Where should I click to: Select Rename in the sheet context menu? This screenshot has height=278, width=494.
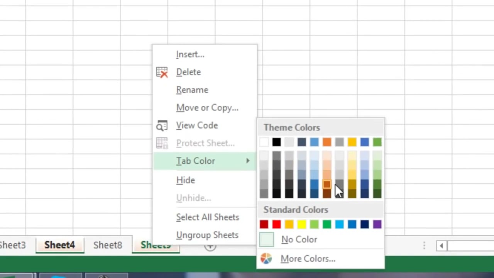192,90
